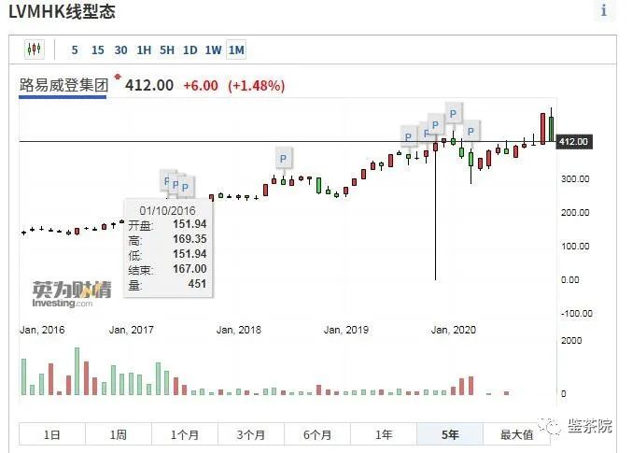Click the P marker above the 2018 candles
Viewport: 632px width, 453px height.
[283, 157]
